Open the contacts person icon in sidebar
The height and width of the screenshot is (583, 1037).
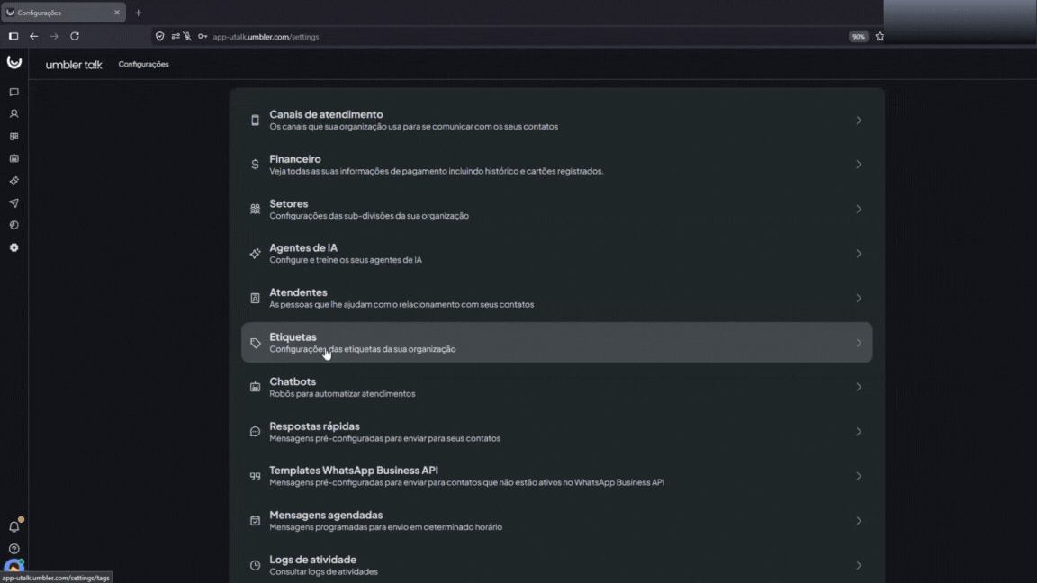click(x=14, y=114)
